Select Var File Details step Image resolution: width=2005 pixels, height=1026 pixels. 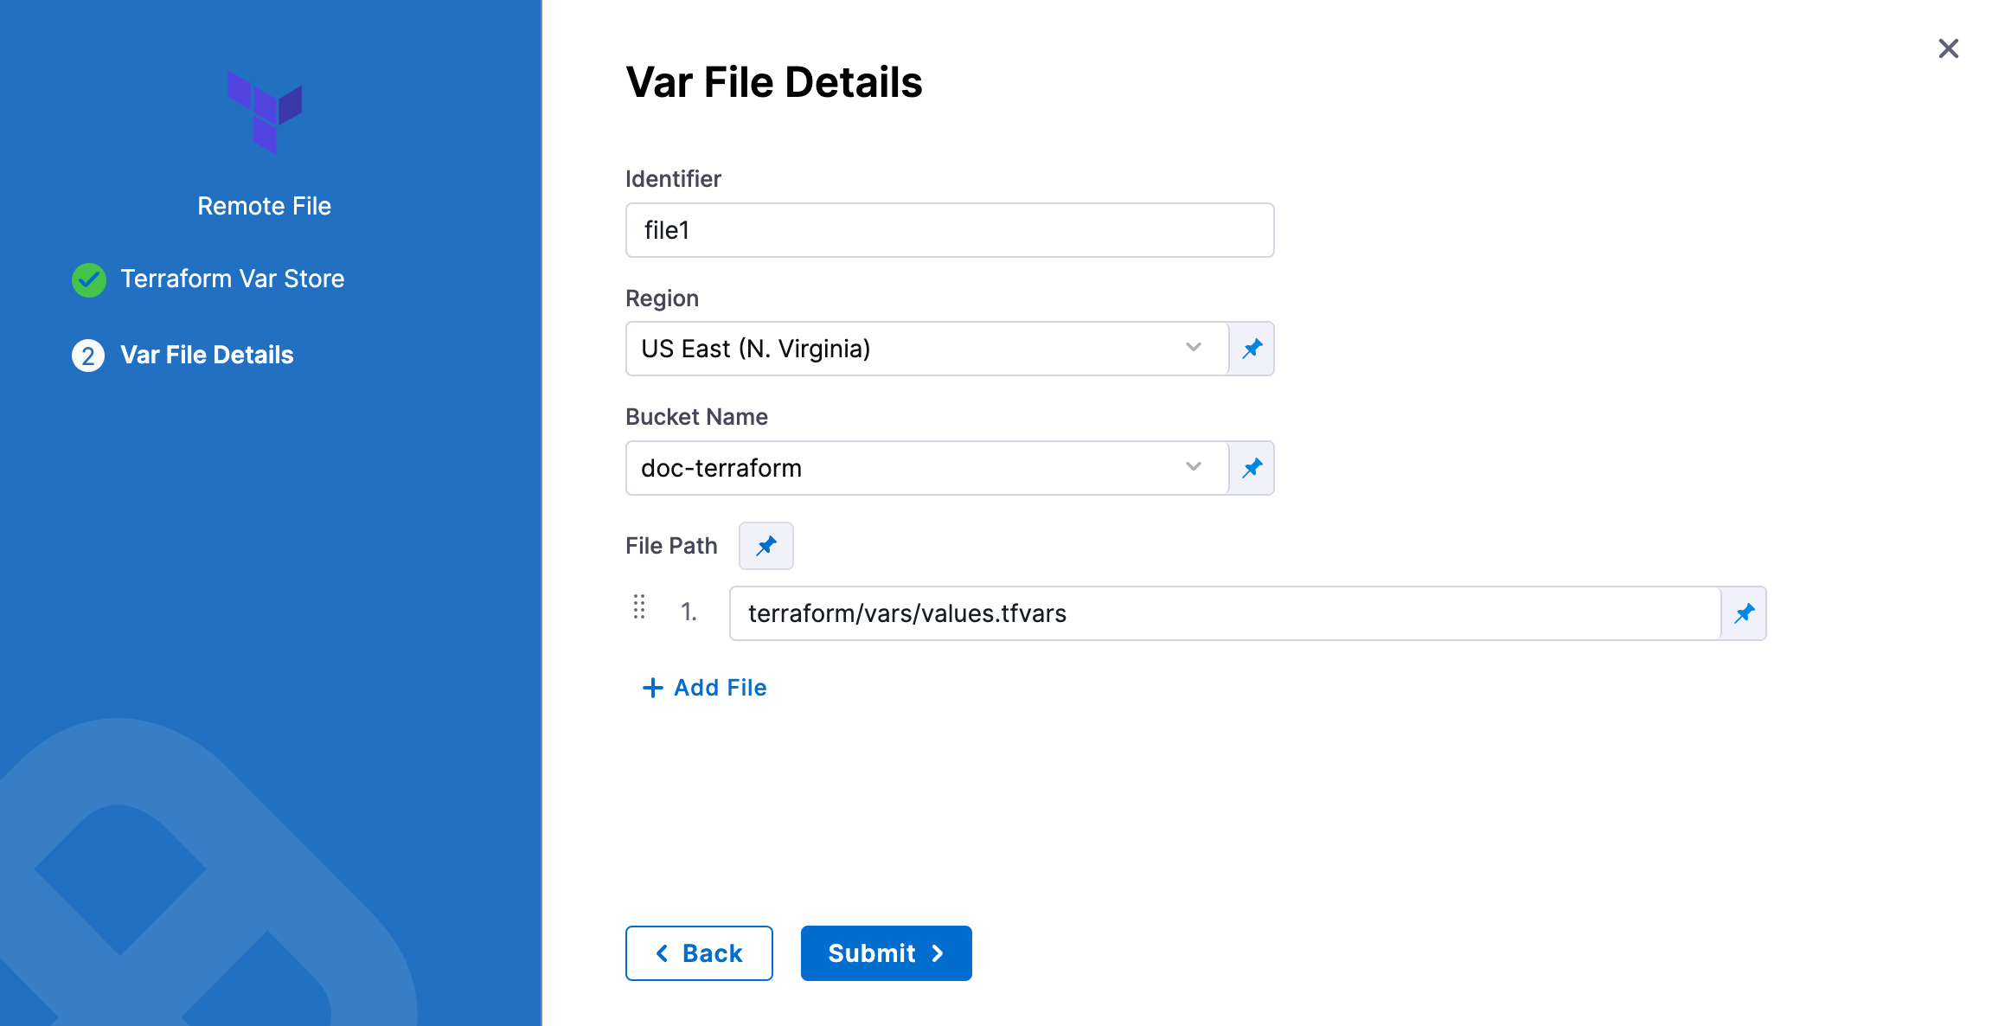click(207, 355)
